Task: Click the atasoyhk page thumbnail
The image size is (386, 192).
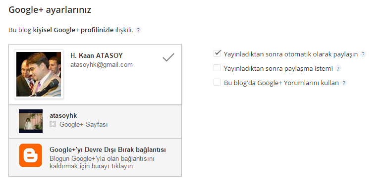Action: pos(31,121)
